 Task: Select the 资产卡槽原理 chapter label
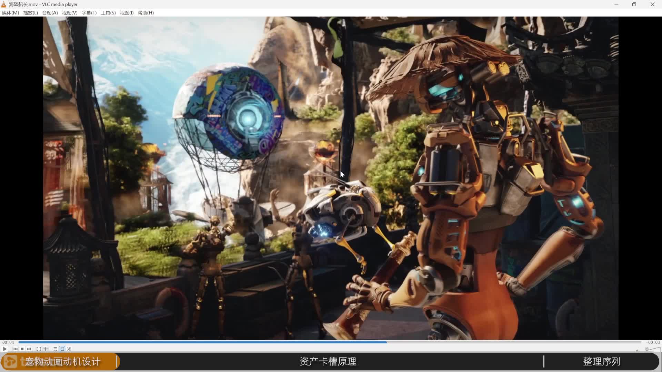(x=328, y=362)
